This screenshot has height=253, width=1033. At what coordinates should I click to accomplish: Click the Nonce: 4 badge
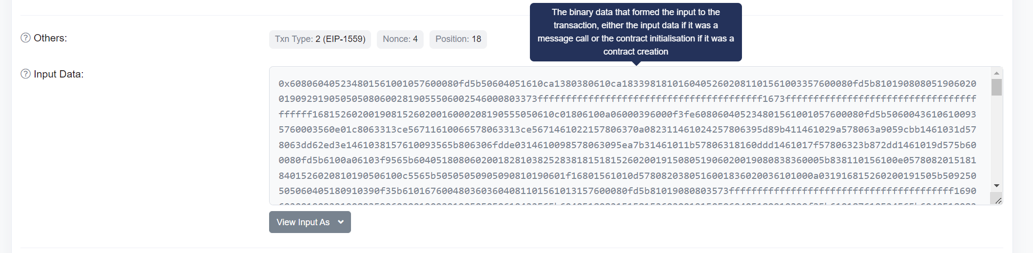(400, 39)
